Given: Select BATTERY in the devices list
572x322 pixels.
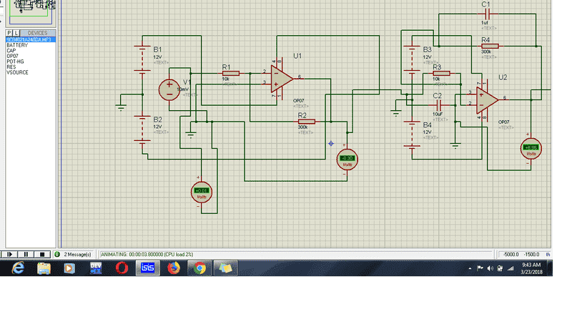Looking at the screenshot, I should point(17,45).
